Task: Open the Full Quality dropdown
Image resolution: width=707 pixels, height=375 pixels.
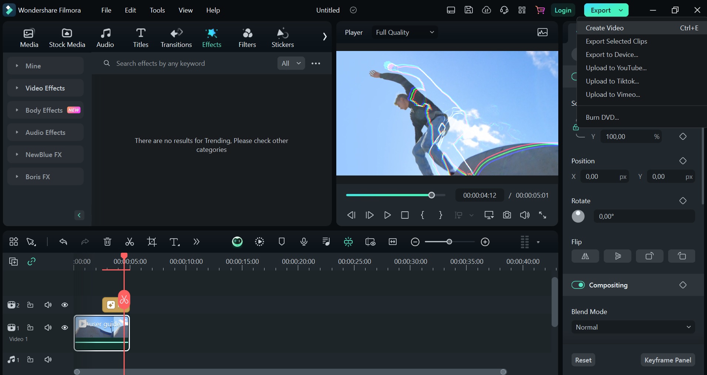Action: pyautogui.click(x=405, y=33)
